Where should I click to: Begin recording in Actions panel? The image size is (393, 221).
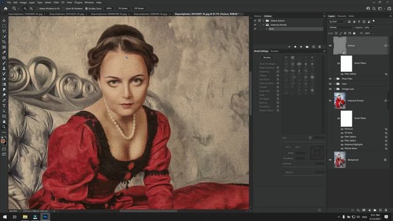pos(295,47)
